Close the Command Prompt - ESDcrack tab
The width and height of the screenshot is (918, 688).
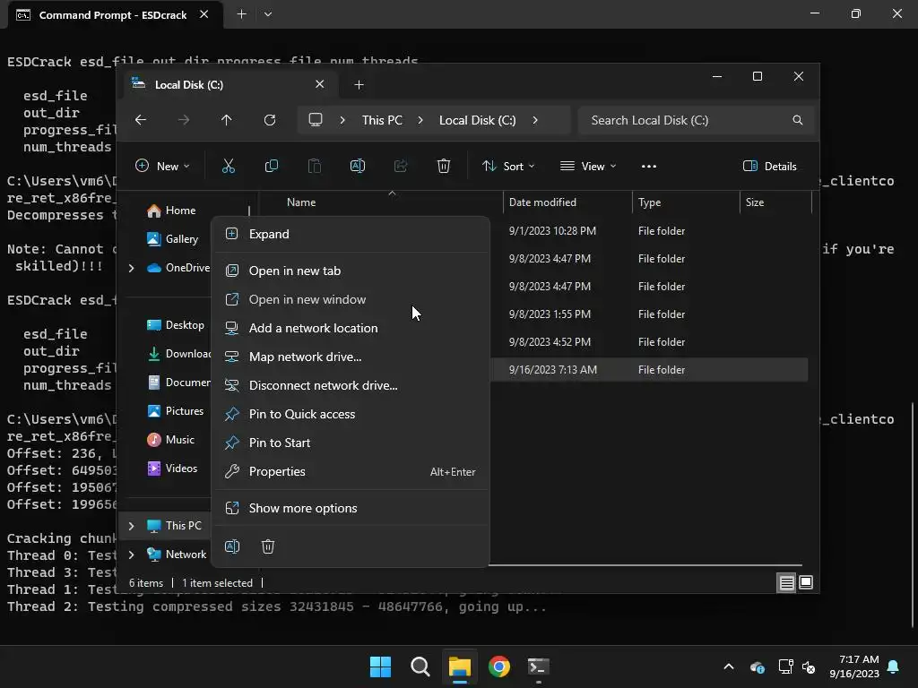pos(204,14)
